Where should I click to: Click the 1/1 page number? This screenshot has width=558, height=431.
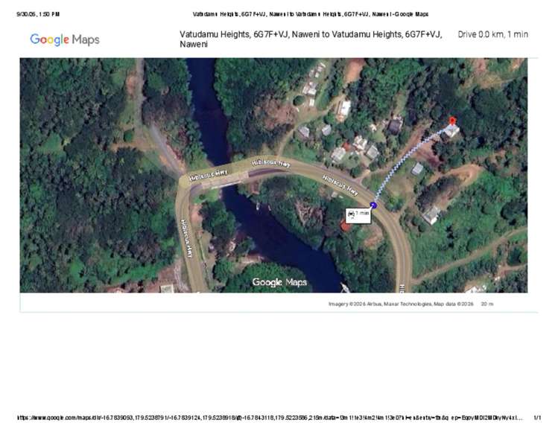[x=537, y=418]
